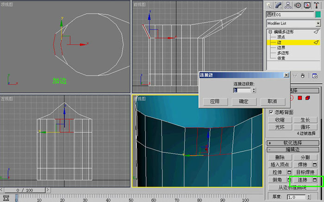The height and width of the screenshot is (202, 324).
Task: Click the 顶视图 viewport label
Action: click(6, 4)
